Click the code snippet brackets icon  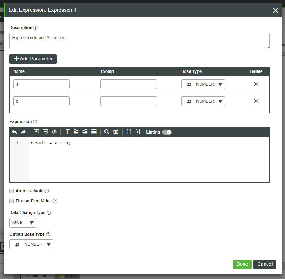[x=54, y=132]
